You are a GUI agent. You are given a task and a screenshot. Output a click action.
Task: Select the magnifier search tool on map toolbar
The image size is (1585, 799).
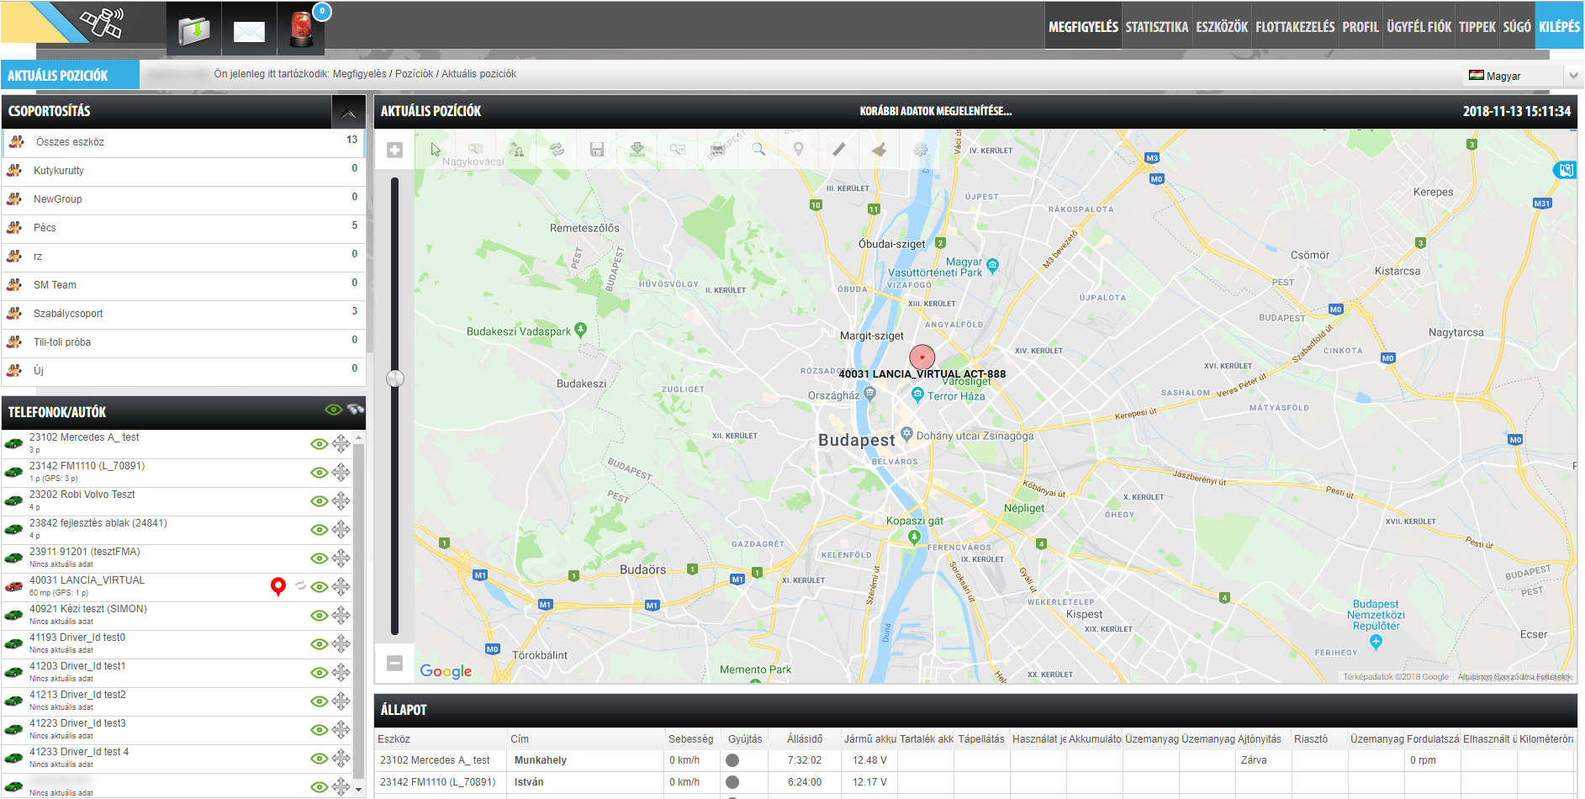coord(758,150)
